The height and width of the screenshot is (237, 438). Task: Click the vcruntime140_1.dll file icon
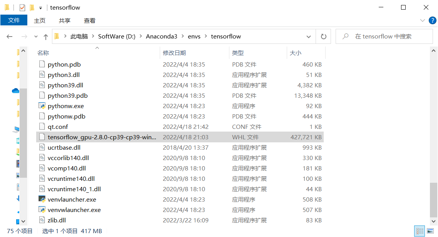pos(42,189)
